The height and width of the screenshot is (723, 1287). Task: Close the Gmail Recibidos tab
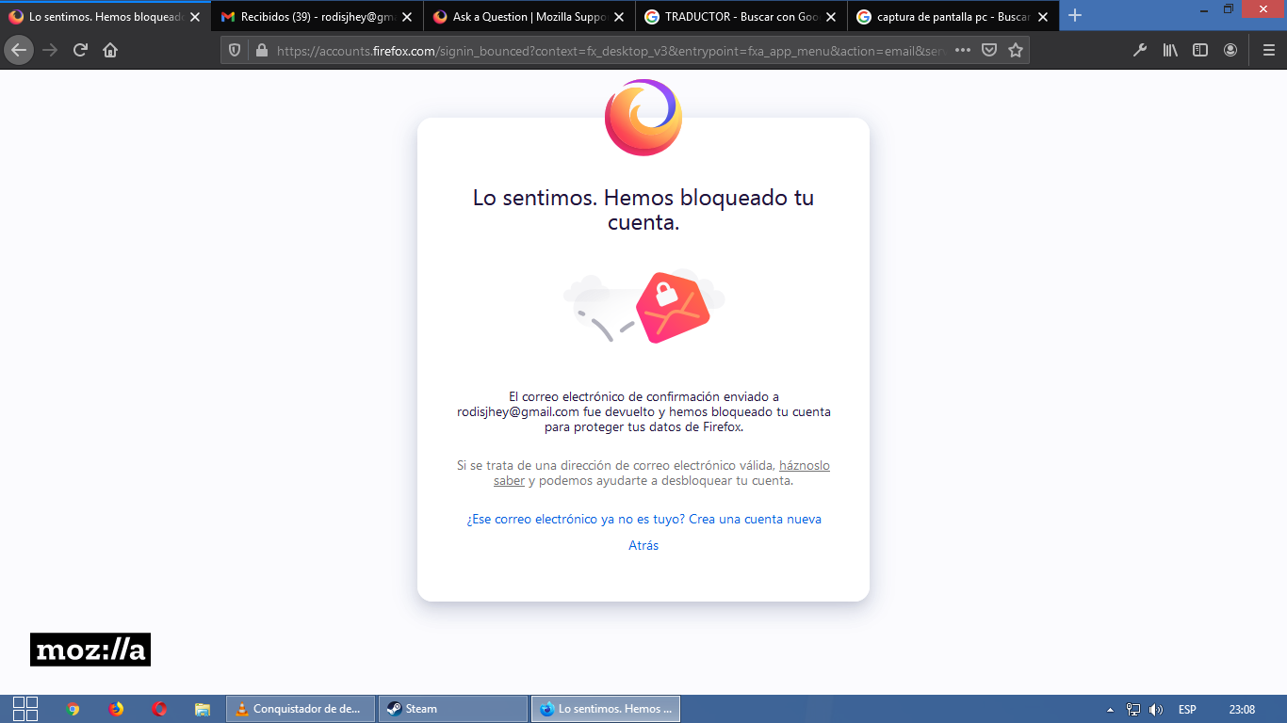coord(407,17)
